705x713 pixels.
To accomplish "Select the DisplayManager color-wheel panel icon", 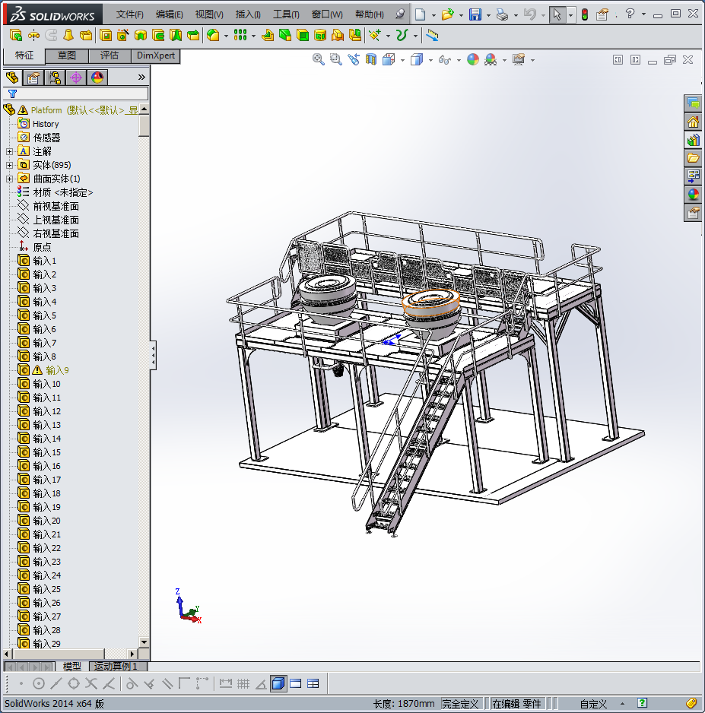I will [x=97, y=77].
